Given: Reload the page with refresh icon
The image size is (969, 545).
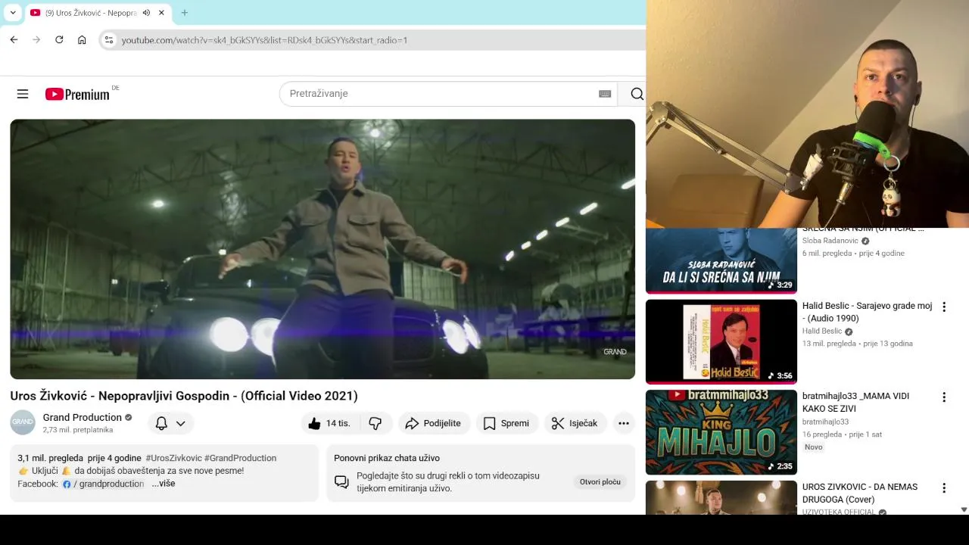Looking at the screenshot, I should 59,40.
